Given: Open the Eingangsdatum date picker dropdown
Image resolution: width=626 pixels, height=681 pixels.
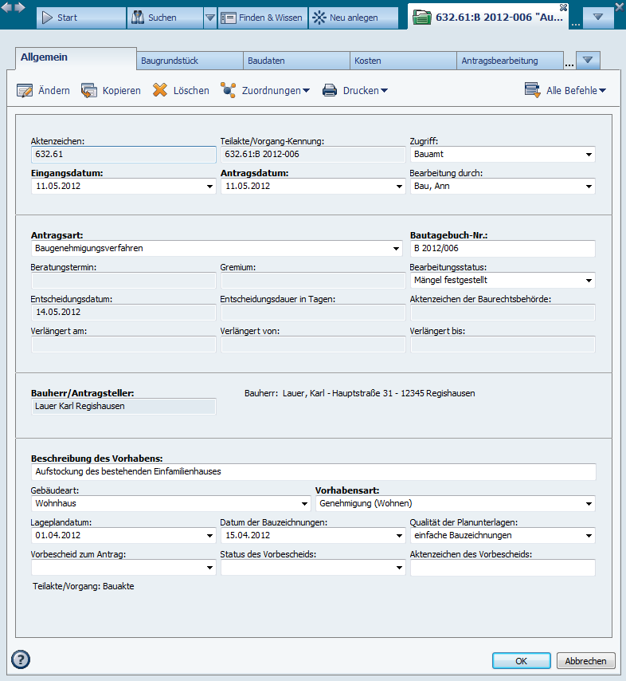Looking at the screenshot, I should click(x=209, y=187).
